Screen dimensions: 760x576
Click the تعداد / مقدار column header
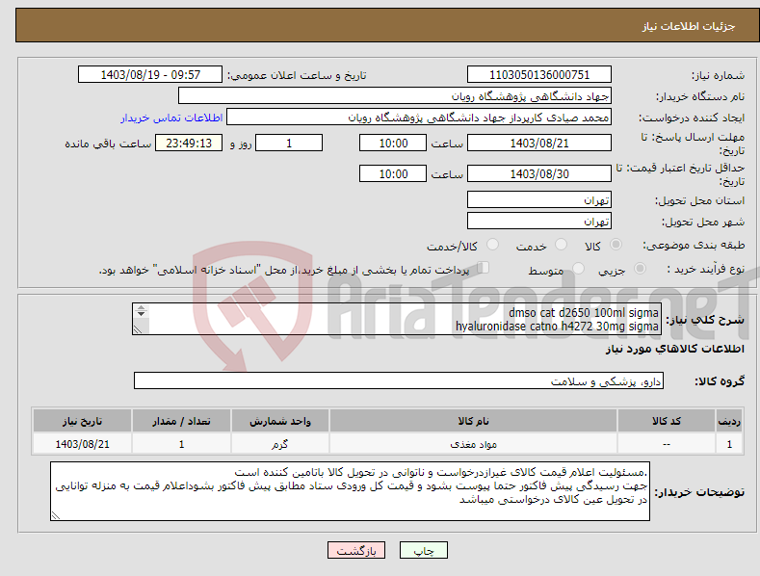[181, 421]
